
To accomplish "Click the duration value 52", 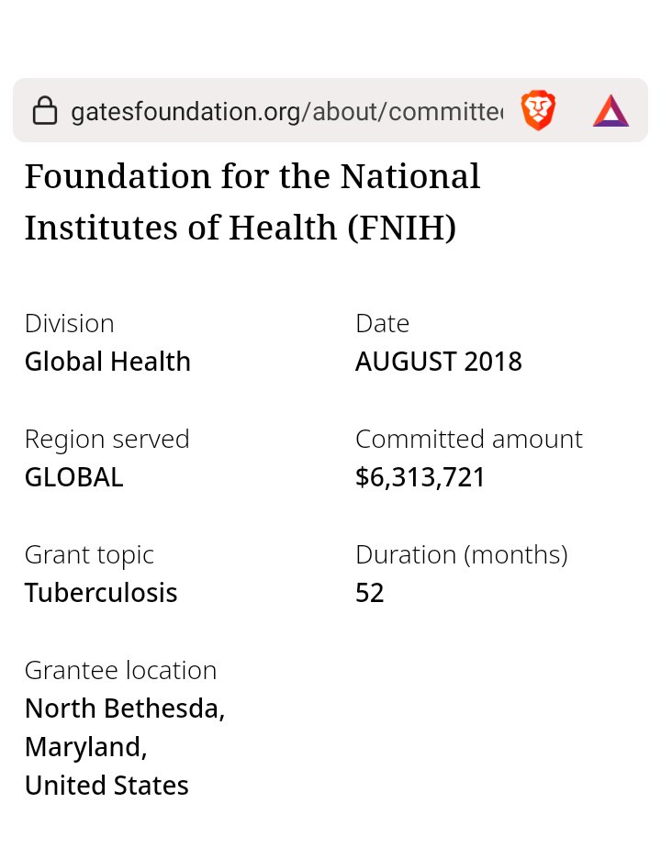I will (369, 593).
